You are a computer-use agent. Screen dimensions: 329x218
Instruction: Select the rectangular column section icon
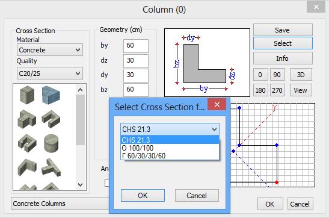pyautogui.click(x=27, y=95)
